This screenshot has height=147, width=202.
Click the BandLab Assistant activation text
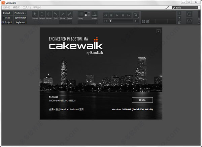point(66,109)
